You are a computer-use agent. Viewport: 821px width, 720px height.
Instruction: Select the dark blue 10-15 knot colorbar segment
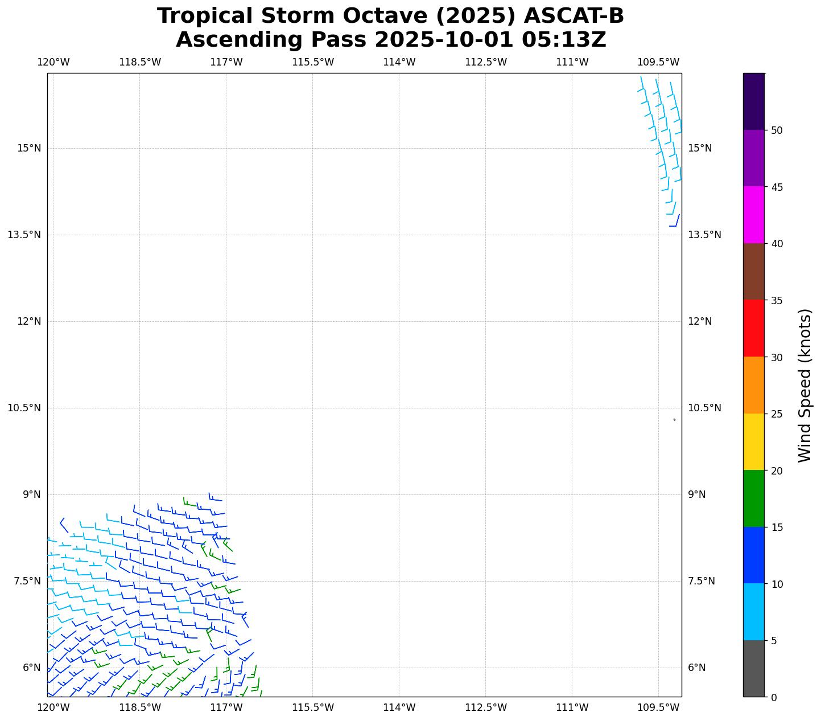[753, 555]
